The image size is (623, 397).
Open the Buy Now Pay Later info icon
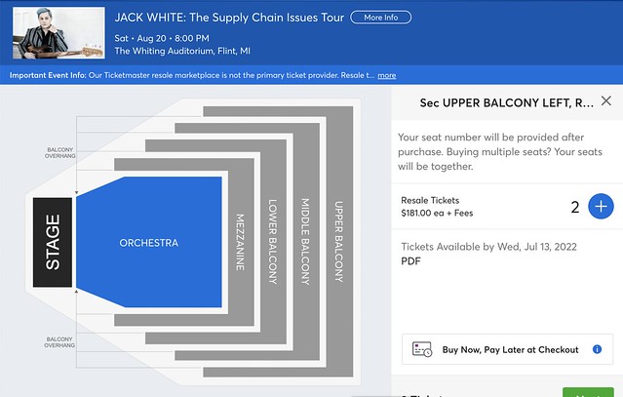(597, 349)
